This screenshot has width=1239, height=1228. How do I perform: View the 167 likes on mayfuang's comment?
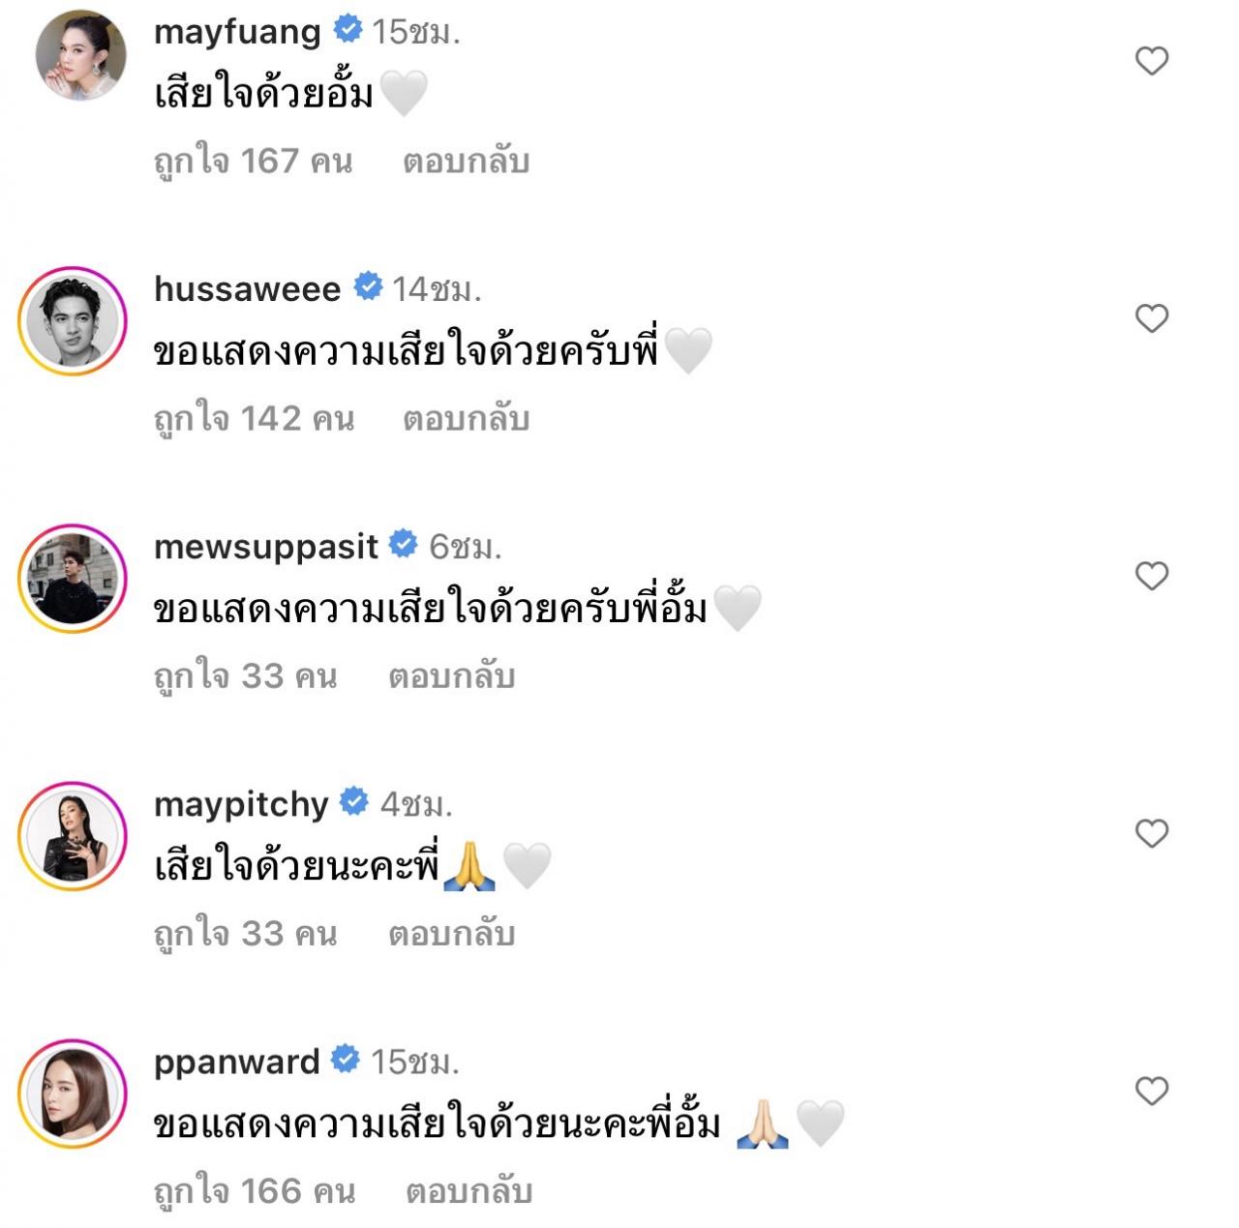pyautogui.click(x=253, y=162)
